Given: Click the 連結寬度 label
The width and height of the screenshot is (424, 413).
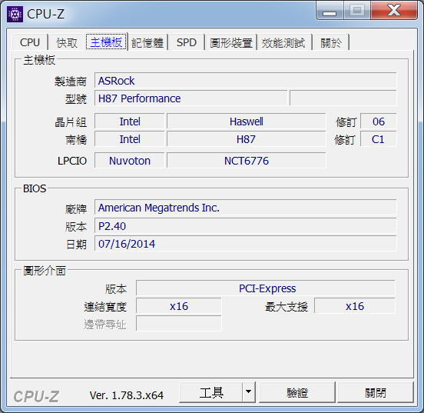Looking at the screenshot, I should click(105, 307).
